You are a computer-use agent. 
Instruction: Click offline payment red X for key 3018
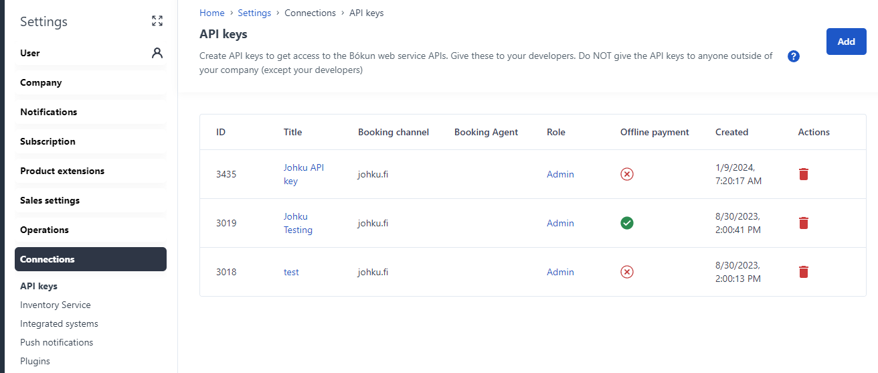coord(627,272)
